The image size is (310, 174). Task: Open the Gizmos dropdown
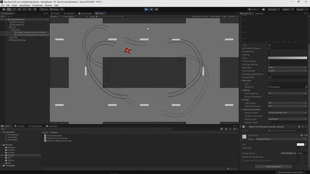click(233, 16)
